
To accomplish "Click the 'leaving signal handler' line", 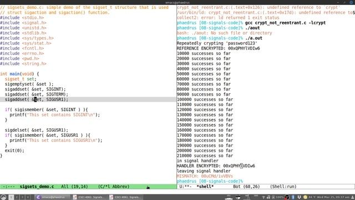I will click(204, 171).
